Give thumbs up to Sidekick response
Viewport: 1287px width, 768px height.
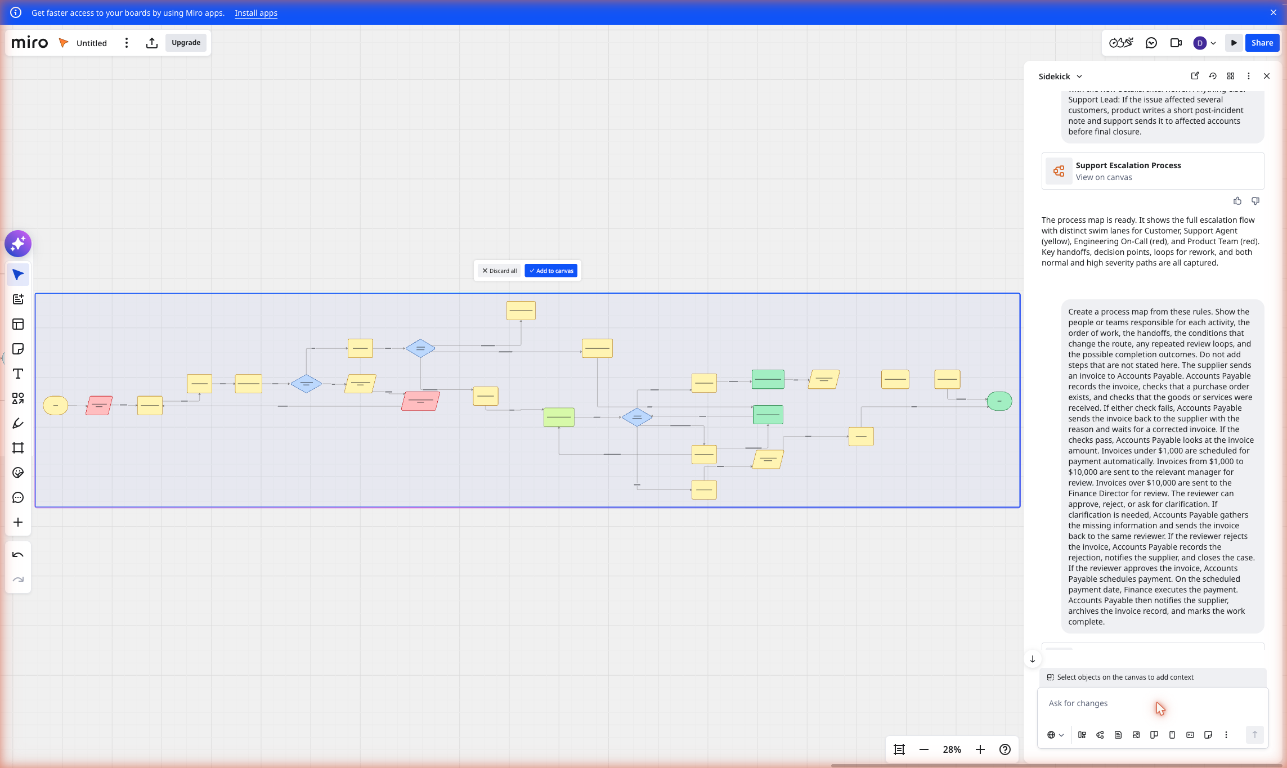tap(1237, 201)
